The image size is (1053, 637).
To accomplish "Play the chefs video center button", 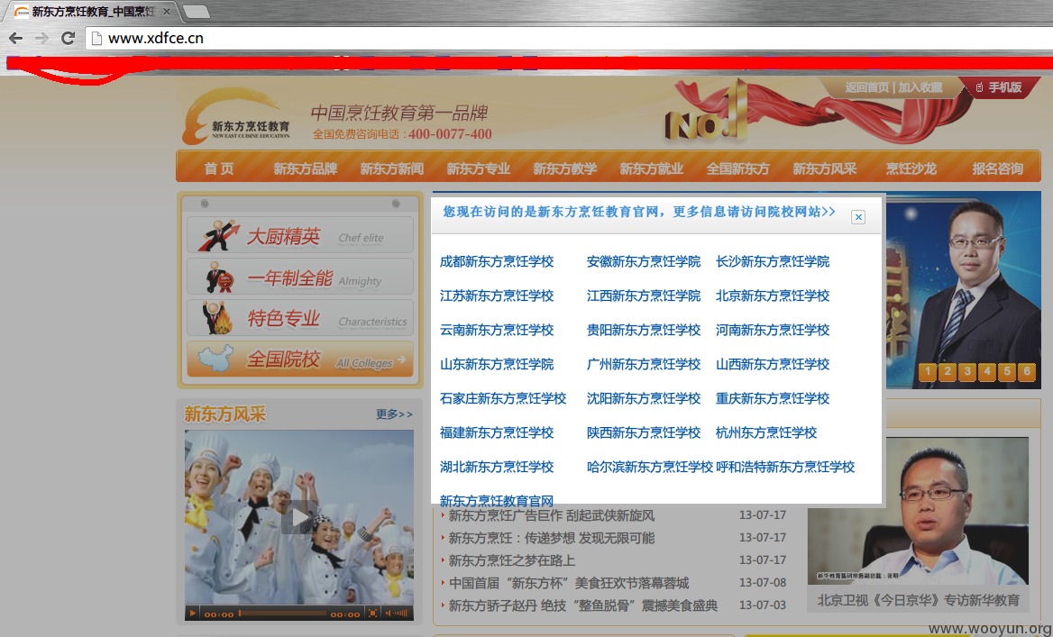I will tap(298, 517).
